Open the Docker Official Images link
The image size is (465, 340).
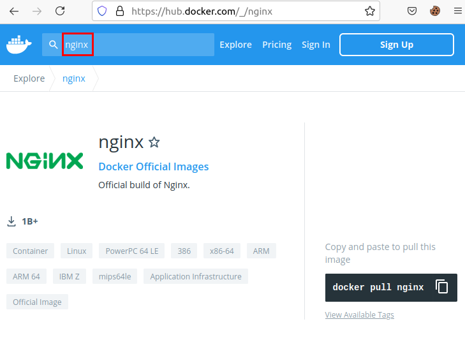pos(154,166)
